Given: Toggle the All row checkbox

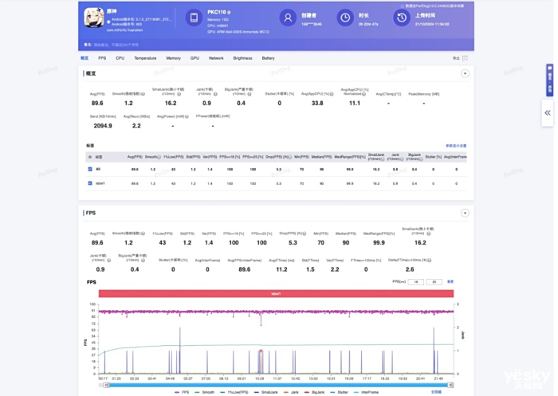Looking at the screenshot, I should 89,170.
